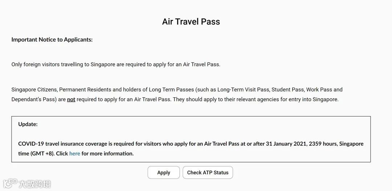Select the Important Notice to Applicants heading
Screen dimensions: 392x191
(x=52, y=39)
